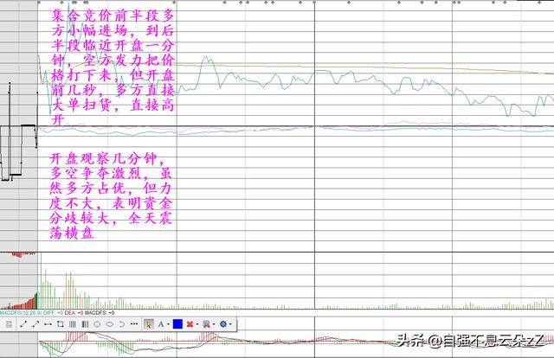The width and height of the screenshot is (554, 358).
Task: Select the ellipse drawing tool
Action: coord(109,324)
